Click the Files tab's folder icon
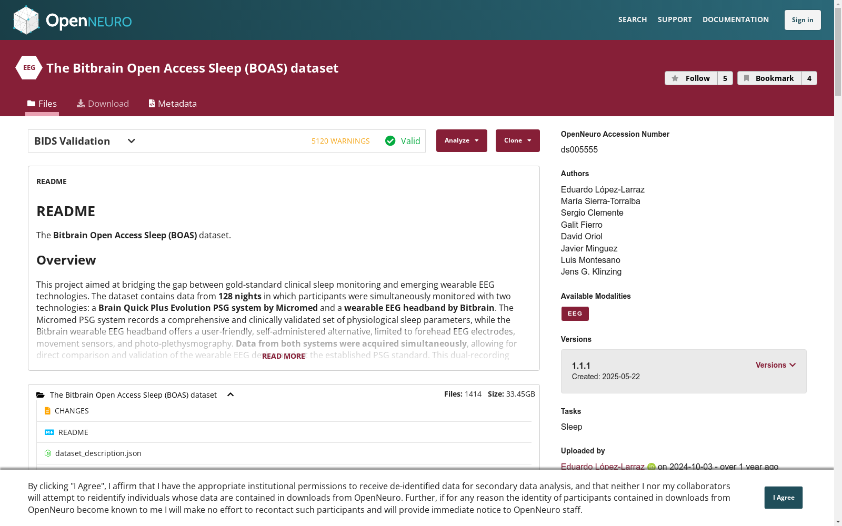This screenshot has height=526, width=842. tap(32, 104)
